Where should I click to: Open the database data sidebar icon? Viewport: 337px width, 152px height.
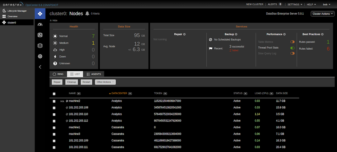click(40, 46)
